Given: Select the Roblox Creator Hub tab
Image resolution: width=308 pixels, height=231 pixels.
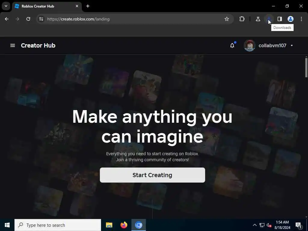Looking at the screenshot, I should (x=47, y=6).
